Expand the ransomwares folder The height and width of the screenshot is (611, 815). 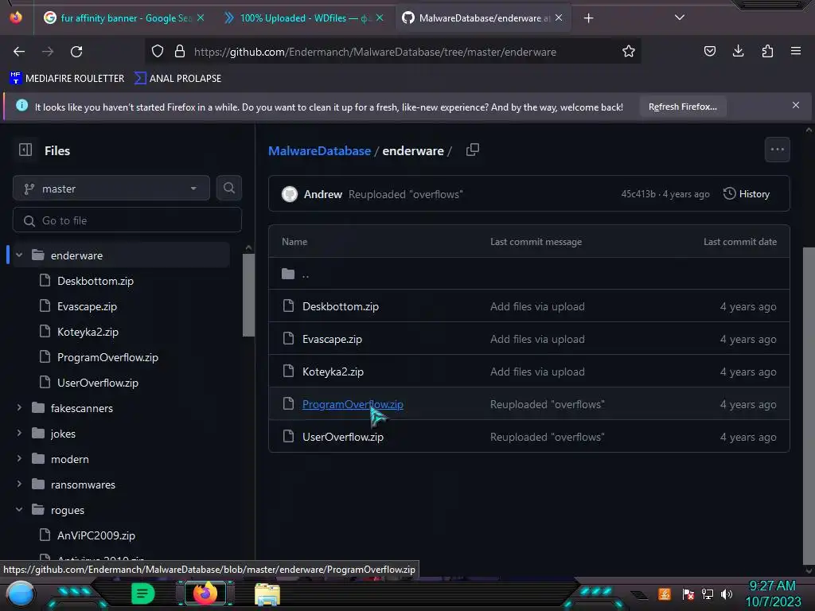pos(19,485)
